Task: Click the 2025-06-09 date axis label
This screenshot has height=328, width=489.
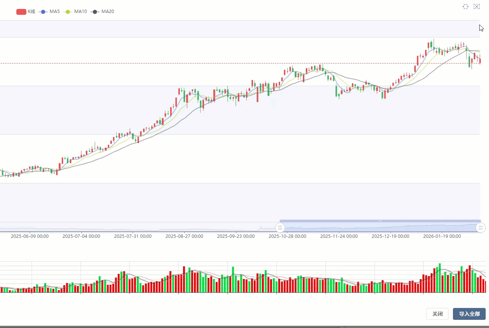Action: pos(30,236)
